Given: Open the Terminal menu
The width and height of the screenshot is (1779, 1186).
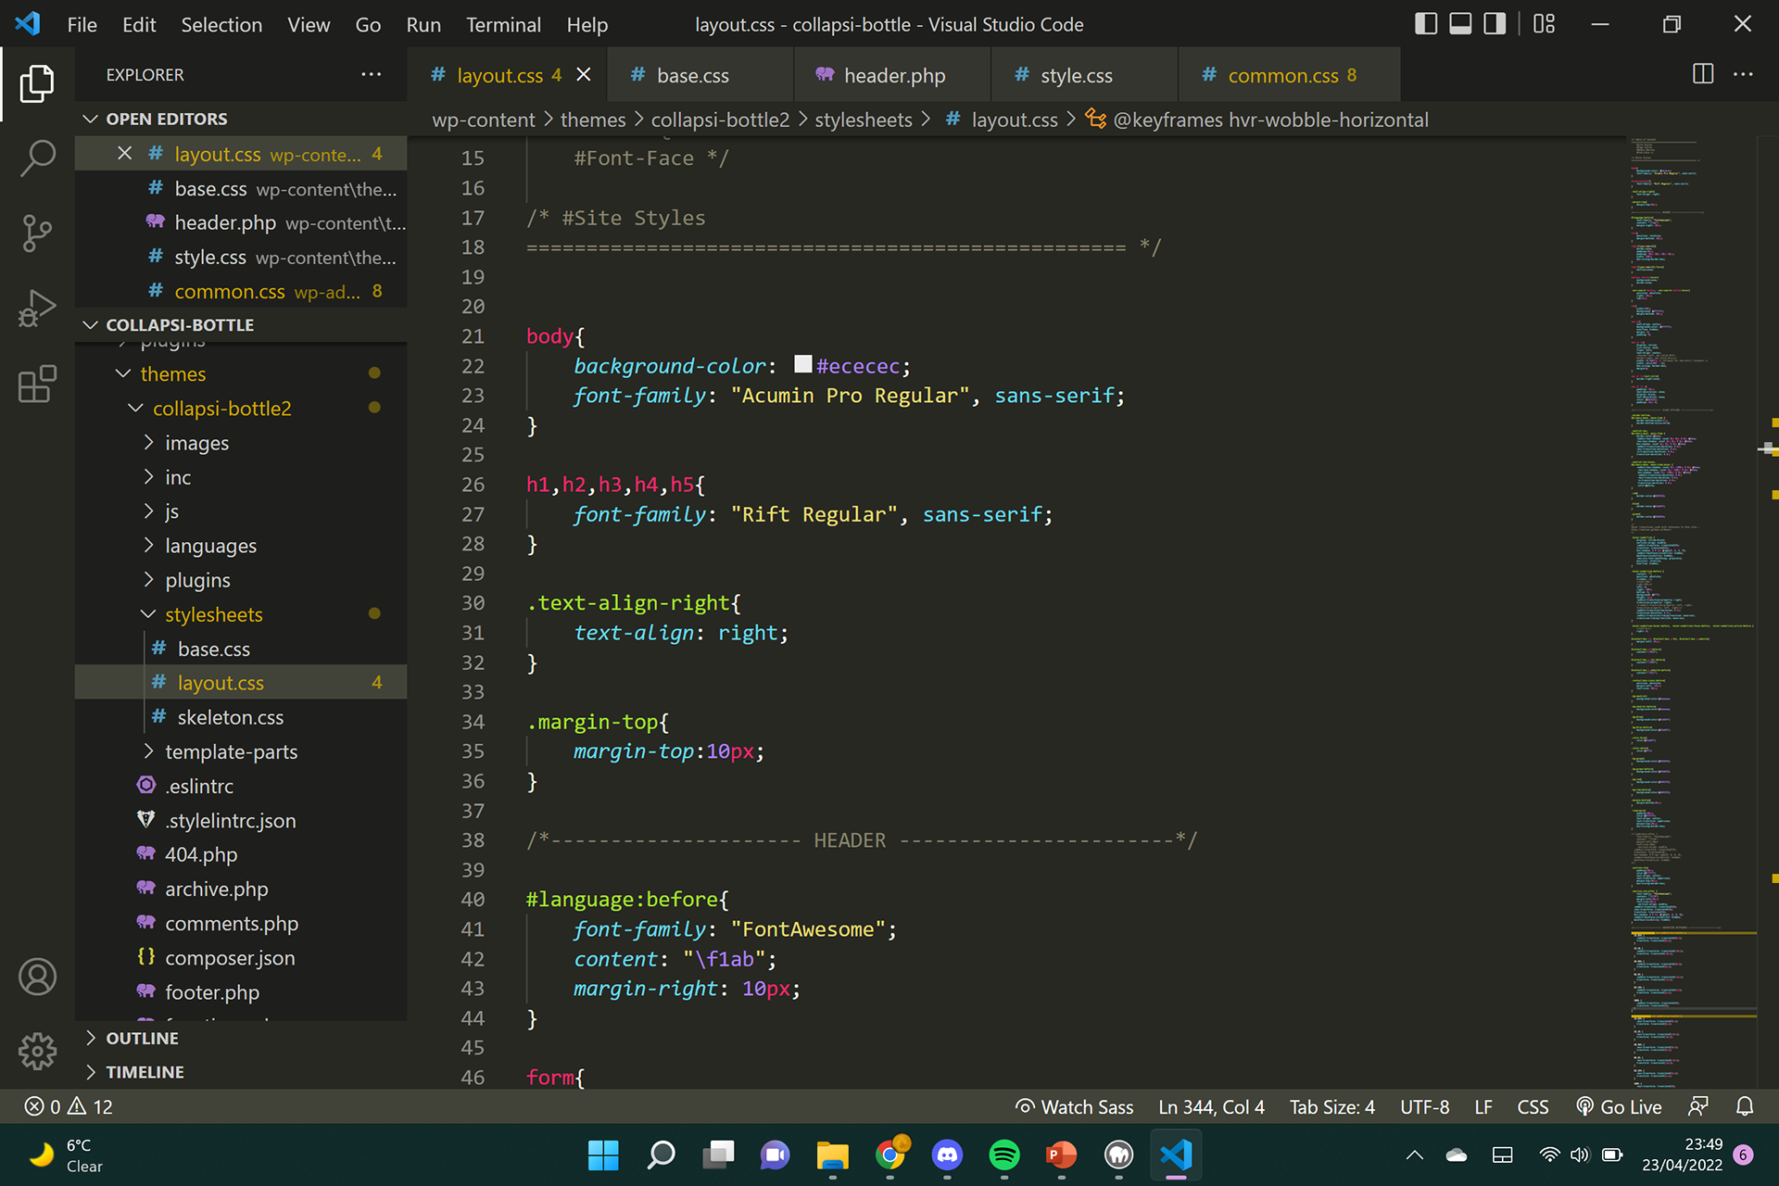Looking at the screenshot, I should (x=503, y=25).
